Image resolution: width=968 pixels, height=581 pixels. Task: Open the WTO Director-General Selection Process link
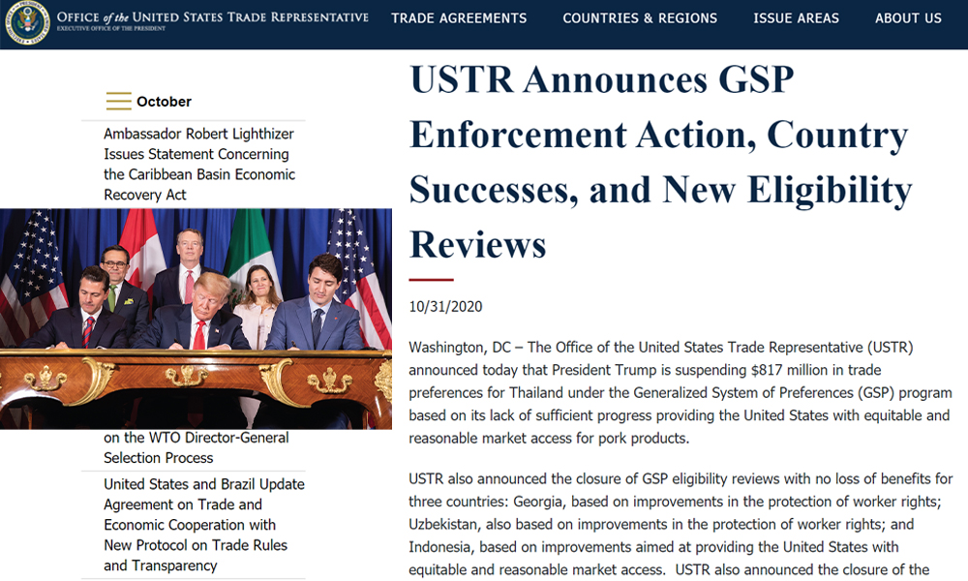[x=197, y=447]
